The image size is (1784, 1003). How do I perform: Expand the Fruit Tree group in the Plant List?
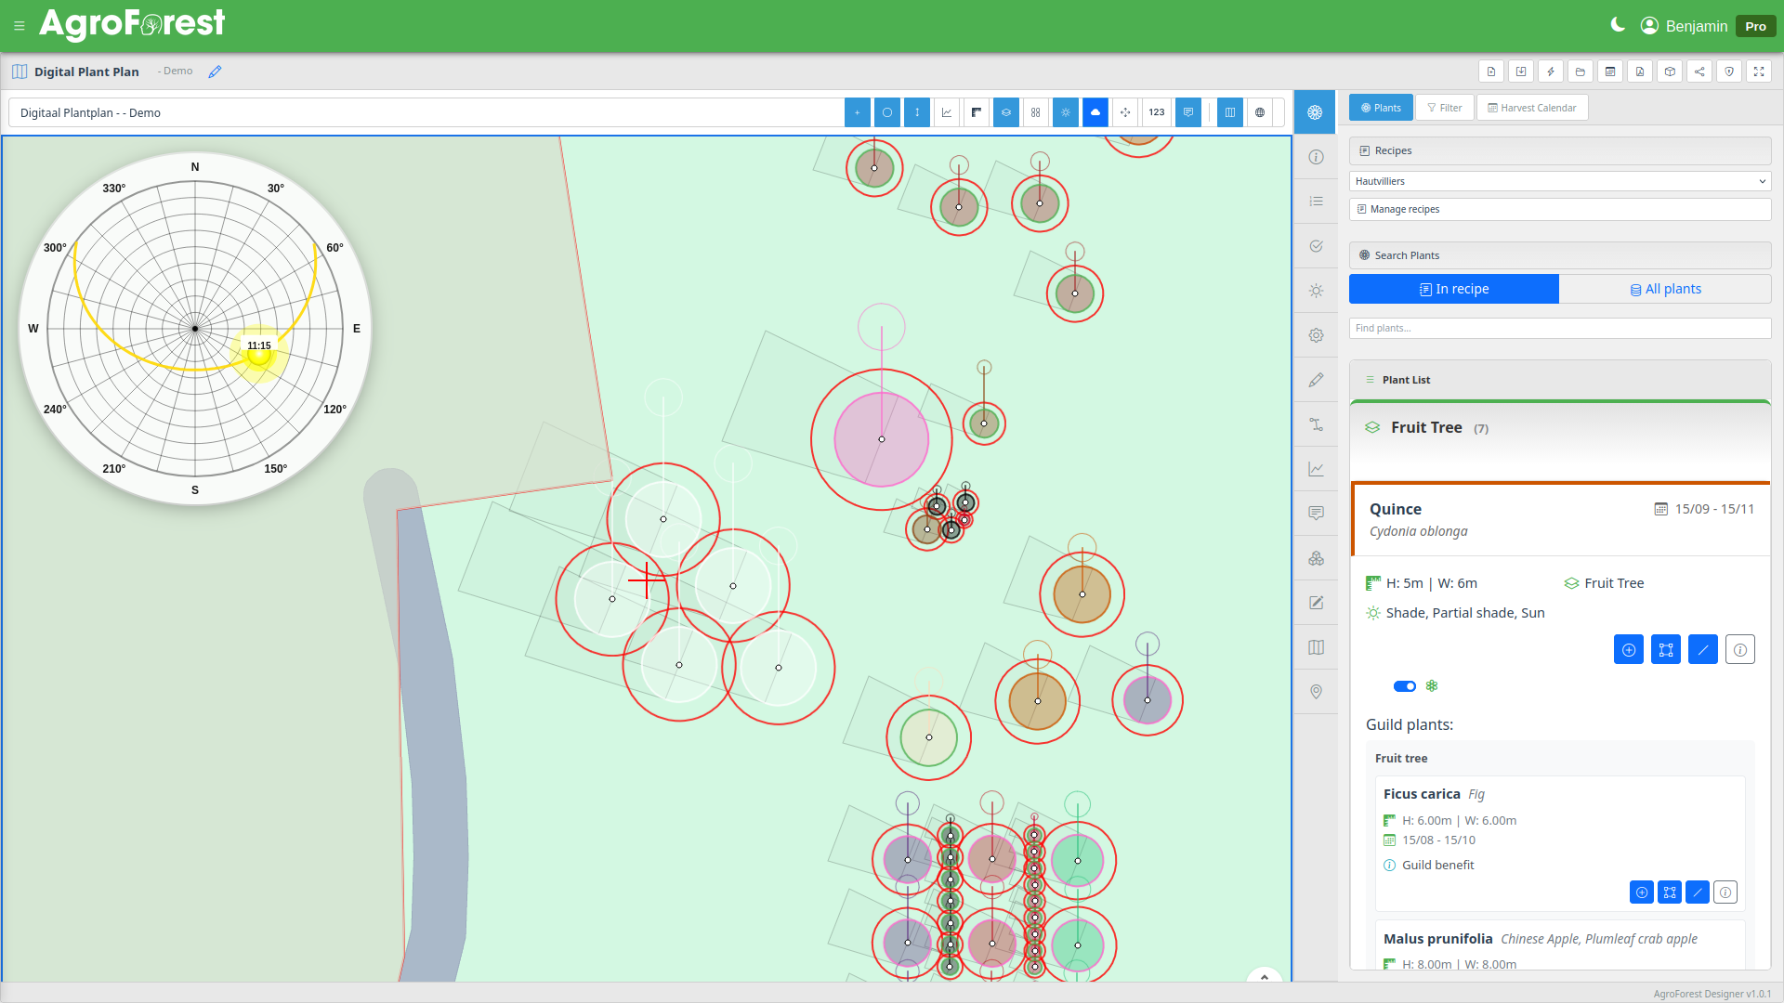click(x=1426, y=427)
